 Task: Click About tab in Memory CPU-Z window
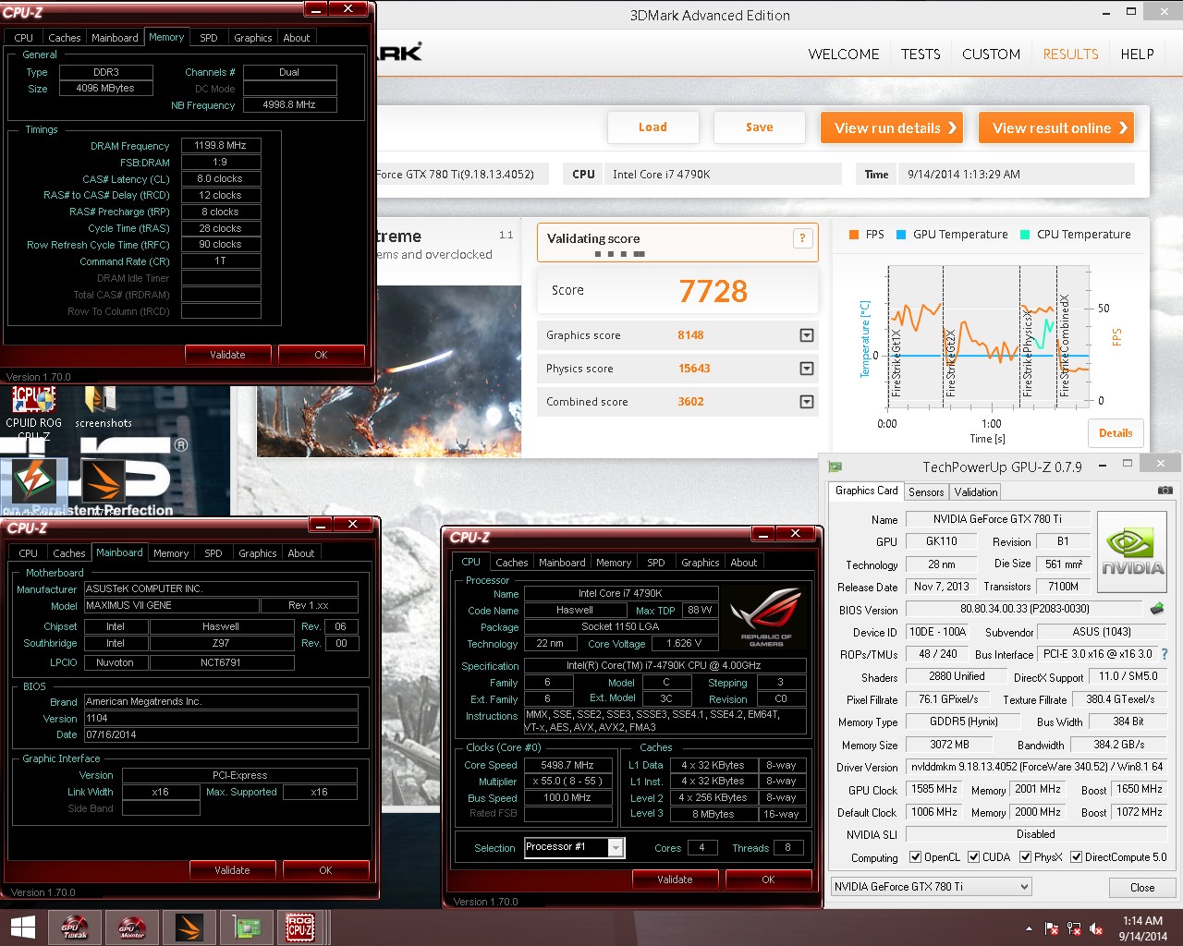pyautogui.click(x=297, y=38)
